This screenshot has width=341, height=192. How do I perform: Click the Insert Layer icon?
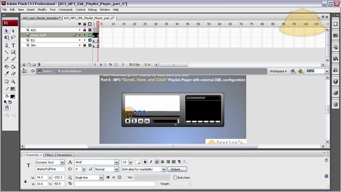coord(24,65)
